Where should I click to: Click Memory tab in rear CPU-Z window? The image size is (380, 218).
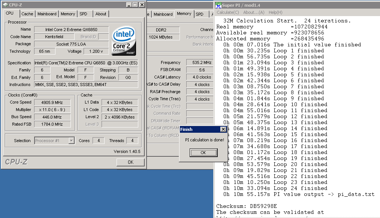click(184, 14)
